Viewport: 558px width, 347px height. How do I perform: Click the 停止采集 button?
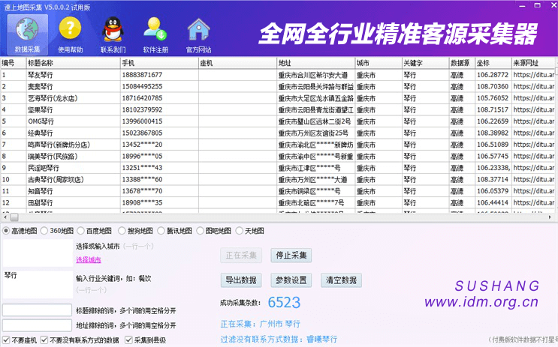pos(291,256)
